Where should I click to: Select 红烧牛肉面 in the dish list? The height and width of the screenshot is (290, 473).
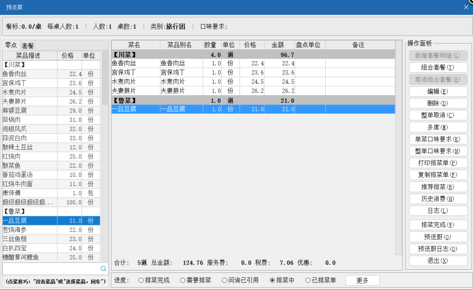point(51,184)
